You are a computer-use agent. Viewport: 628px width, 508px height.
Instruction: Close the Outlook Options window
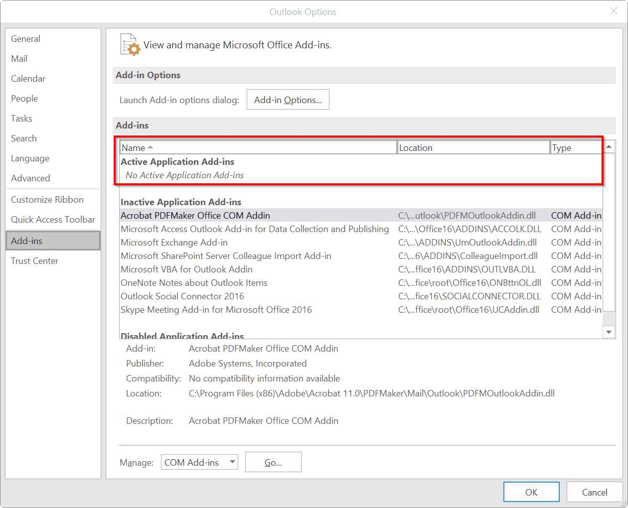[614, 11]
